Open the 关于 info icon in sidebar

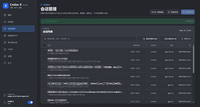pyautogui.click(x=5, y=63)
